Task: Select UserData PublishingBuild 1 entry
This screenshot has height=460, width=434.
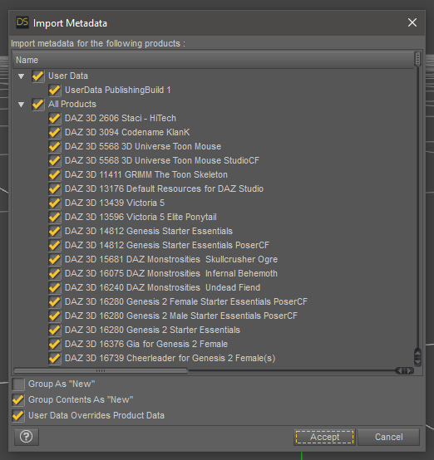Action: pyautogui.click(x=117, y=90)
